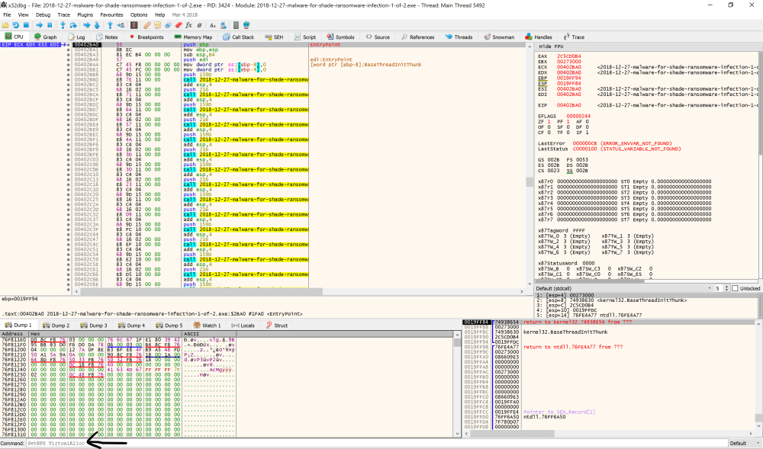Open the Calculator icon on the toolbar

(234, 25)
